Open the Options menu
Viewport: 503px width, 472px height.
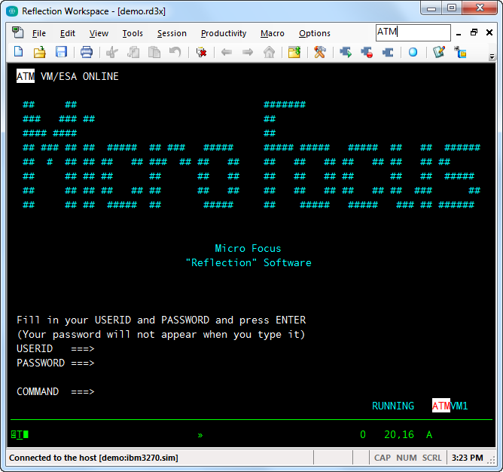315,33
